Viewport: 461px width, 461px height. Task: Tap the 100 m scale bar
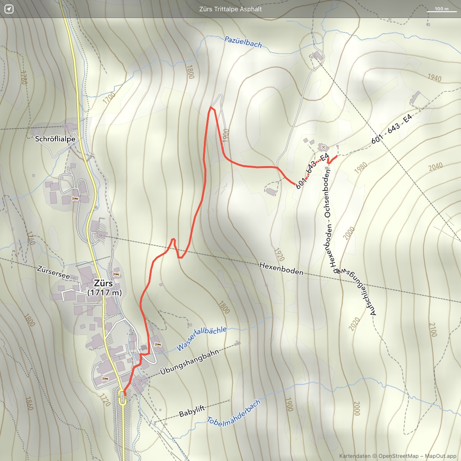(x=438, y=9)
